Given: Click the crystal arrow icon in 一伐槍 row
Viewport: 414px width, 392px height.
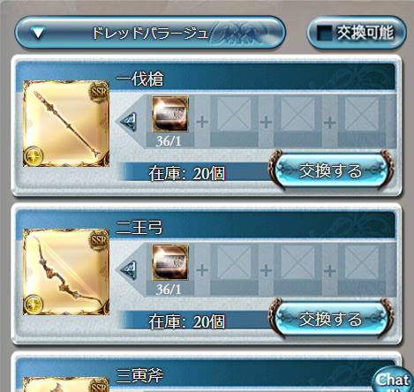Looking at the screenshot, I should pos(128,122).
